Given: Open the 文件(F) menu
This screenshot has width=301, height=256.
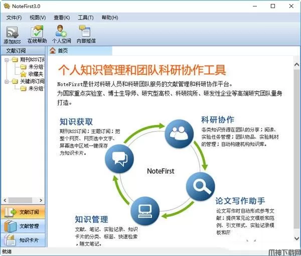Looking at the screenshot, I should point(14,18).
